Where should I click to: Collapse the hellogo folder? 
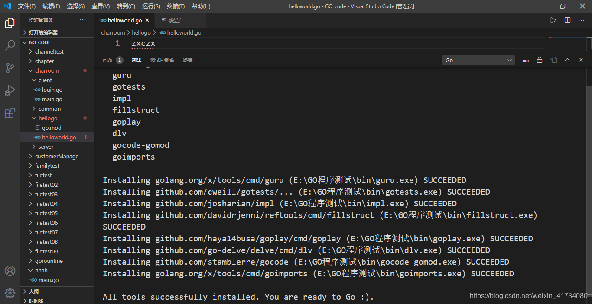(x=57, y=118)
